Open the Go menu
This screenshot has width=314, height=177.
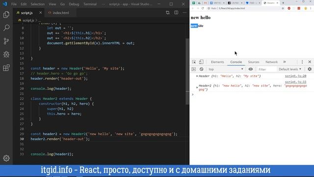[62, 4]
